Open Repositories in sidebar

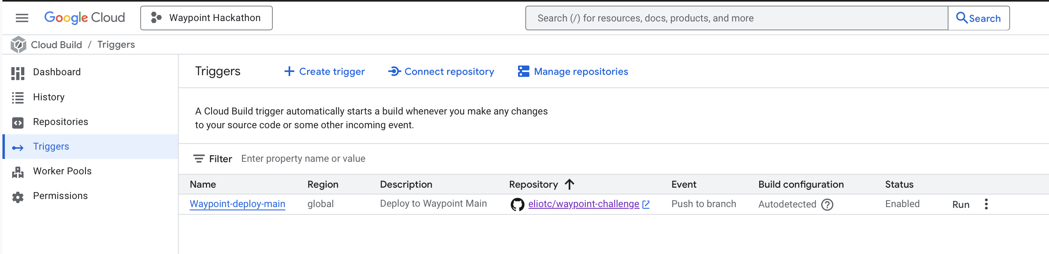pyautogui.click(x=60, y=122)
